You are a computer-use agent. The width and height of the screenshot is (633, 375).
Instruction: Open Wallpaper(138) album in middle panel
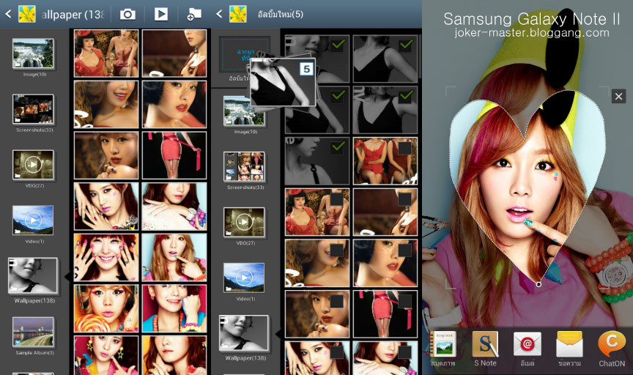244,333
